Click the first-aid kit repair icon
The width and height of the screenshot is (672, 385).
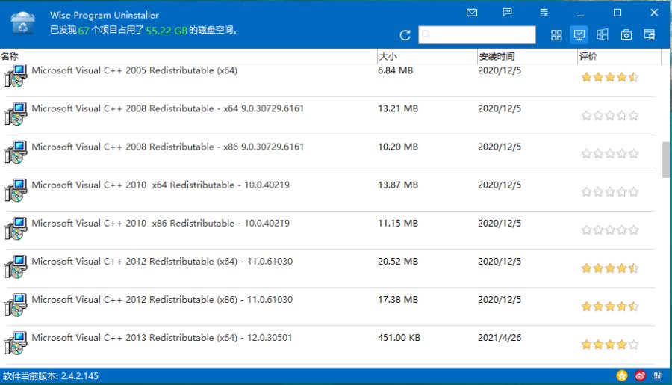click(626, 35)
